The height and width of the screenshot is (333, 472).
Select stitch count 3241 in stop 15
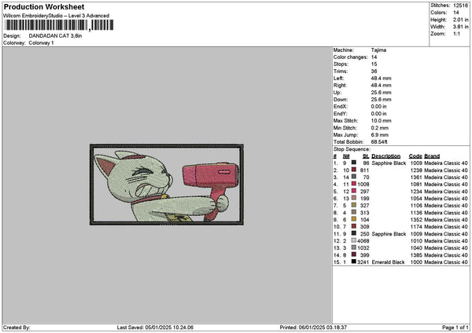(x=363, y=262)
